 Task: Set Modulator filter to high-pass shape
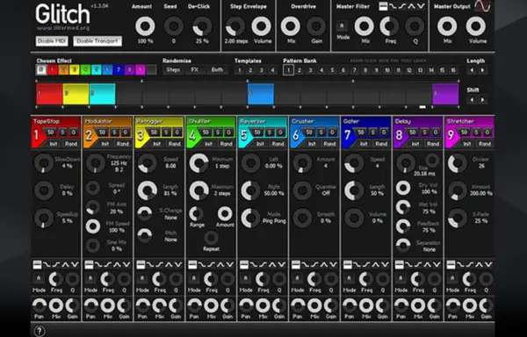107,265
